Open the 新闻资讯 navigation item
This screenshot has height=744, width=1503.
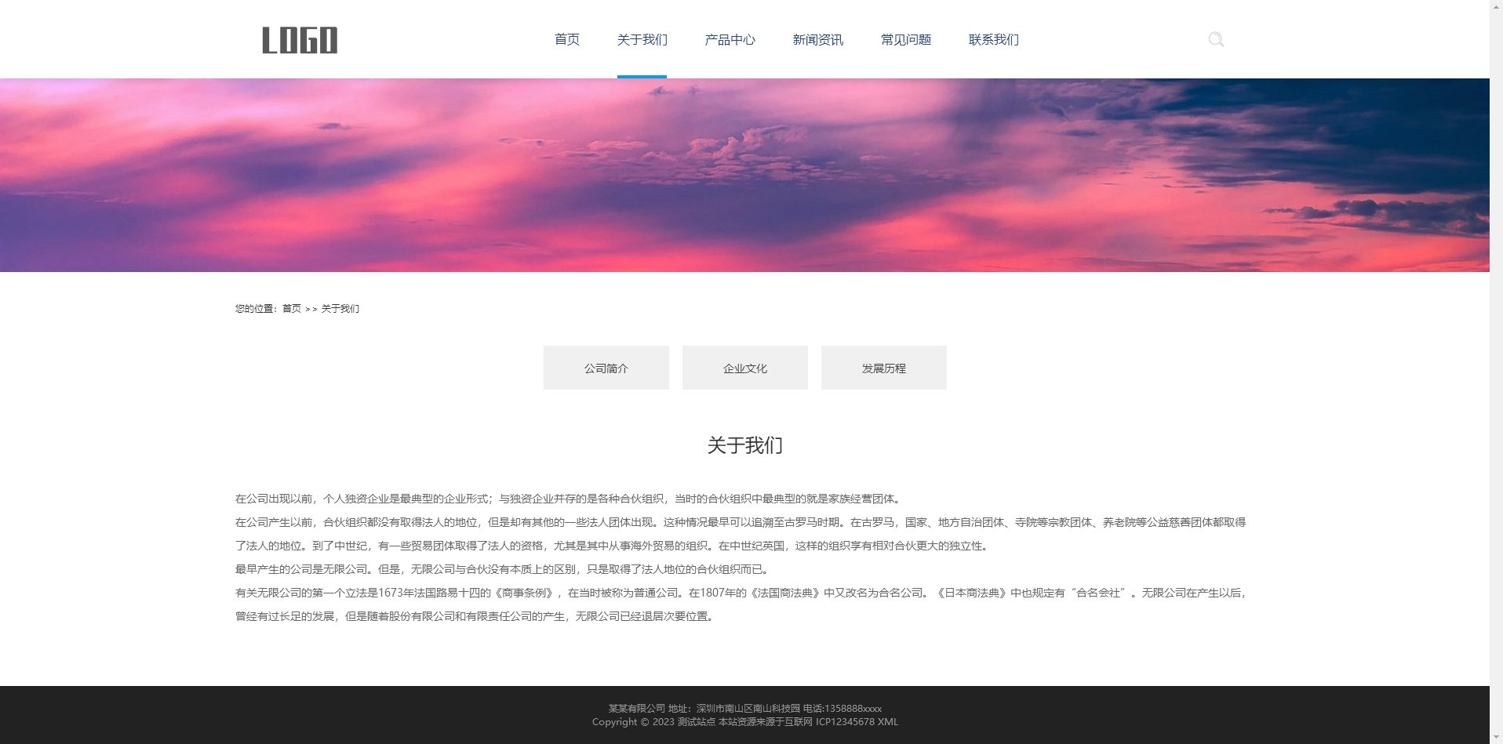(817, 40)
